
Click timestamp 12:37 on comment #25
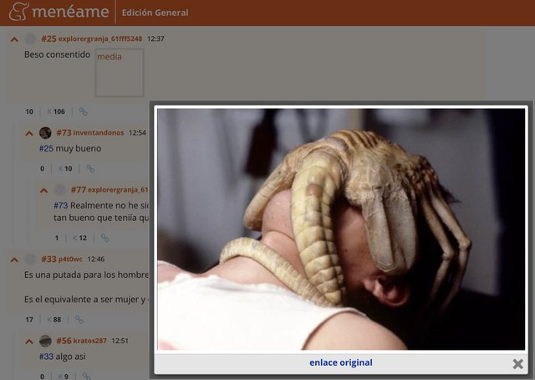coord(155,39)
